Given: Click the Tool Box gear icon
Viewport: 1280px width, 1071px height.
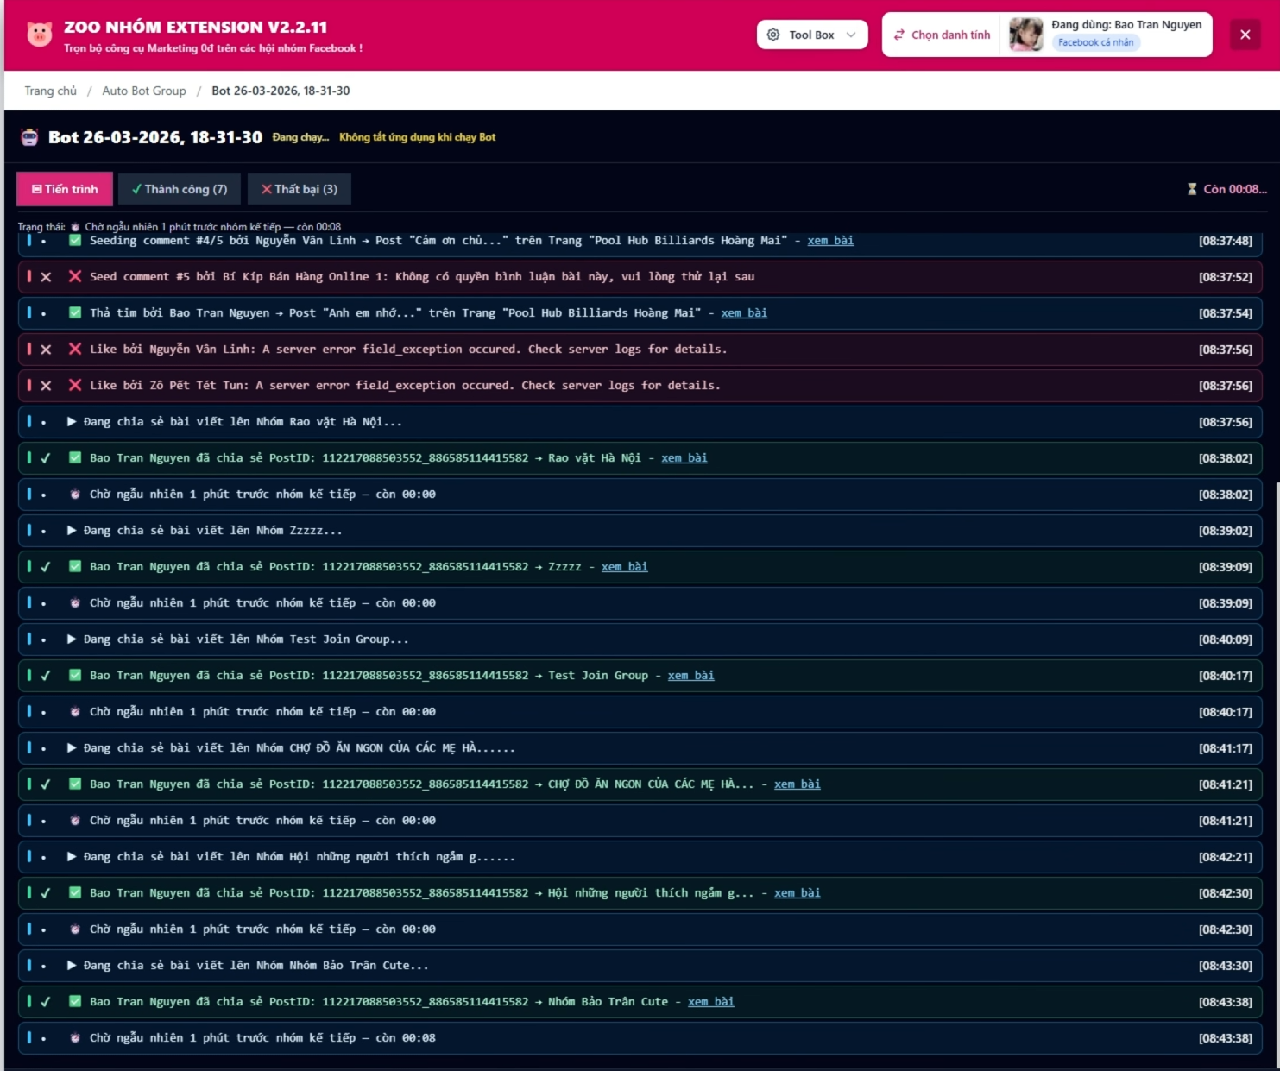Looking at the screenshot, I should pyautogui.click(x=773, y=35).
